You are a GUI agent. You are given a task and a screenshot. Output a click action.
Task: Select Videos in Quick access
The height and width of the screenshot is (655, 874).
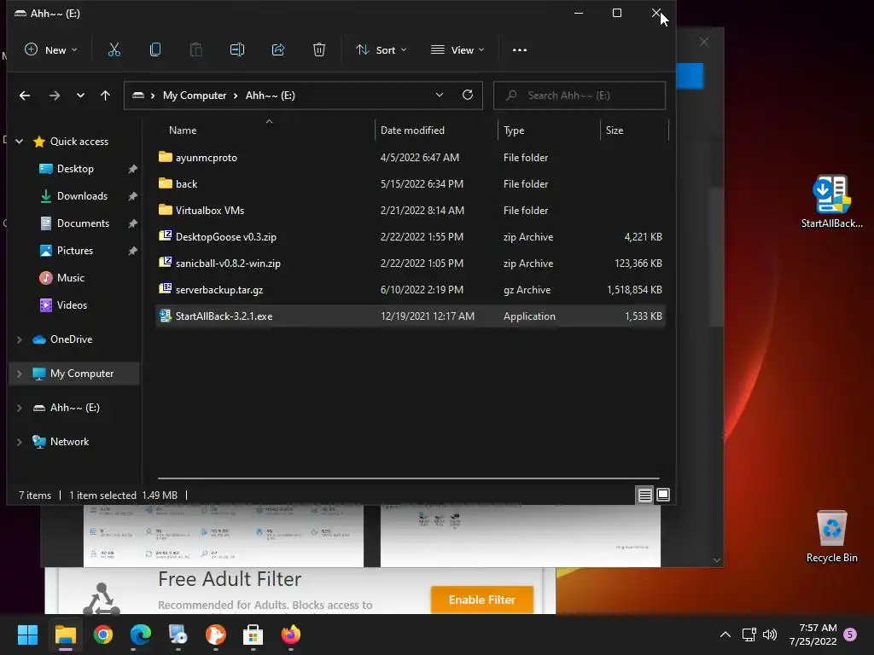click(72, 305)
